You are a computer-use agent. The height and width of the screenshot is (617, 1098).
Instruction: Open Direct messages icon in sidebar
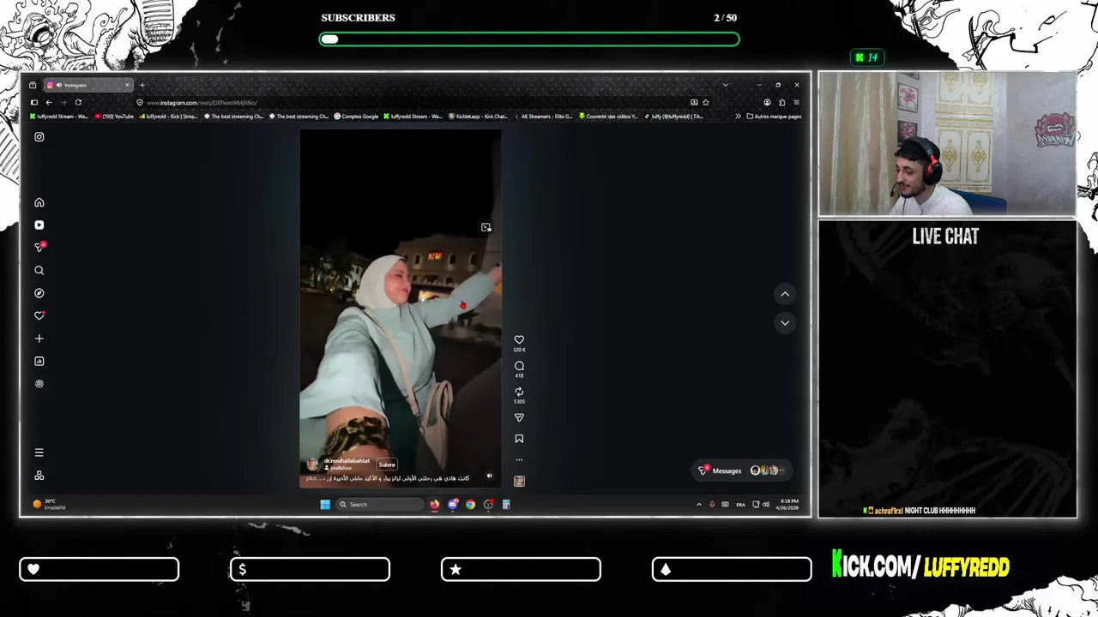click(39, 248)
